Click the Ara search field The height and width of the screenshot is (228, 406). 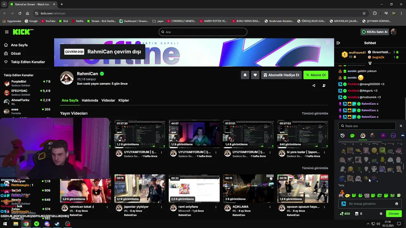pos(203,32)
